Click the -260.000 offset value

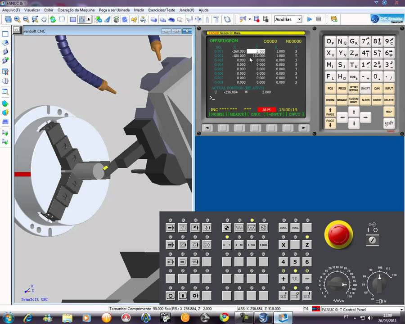point(238,51)
